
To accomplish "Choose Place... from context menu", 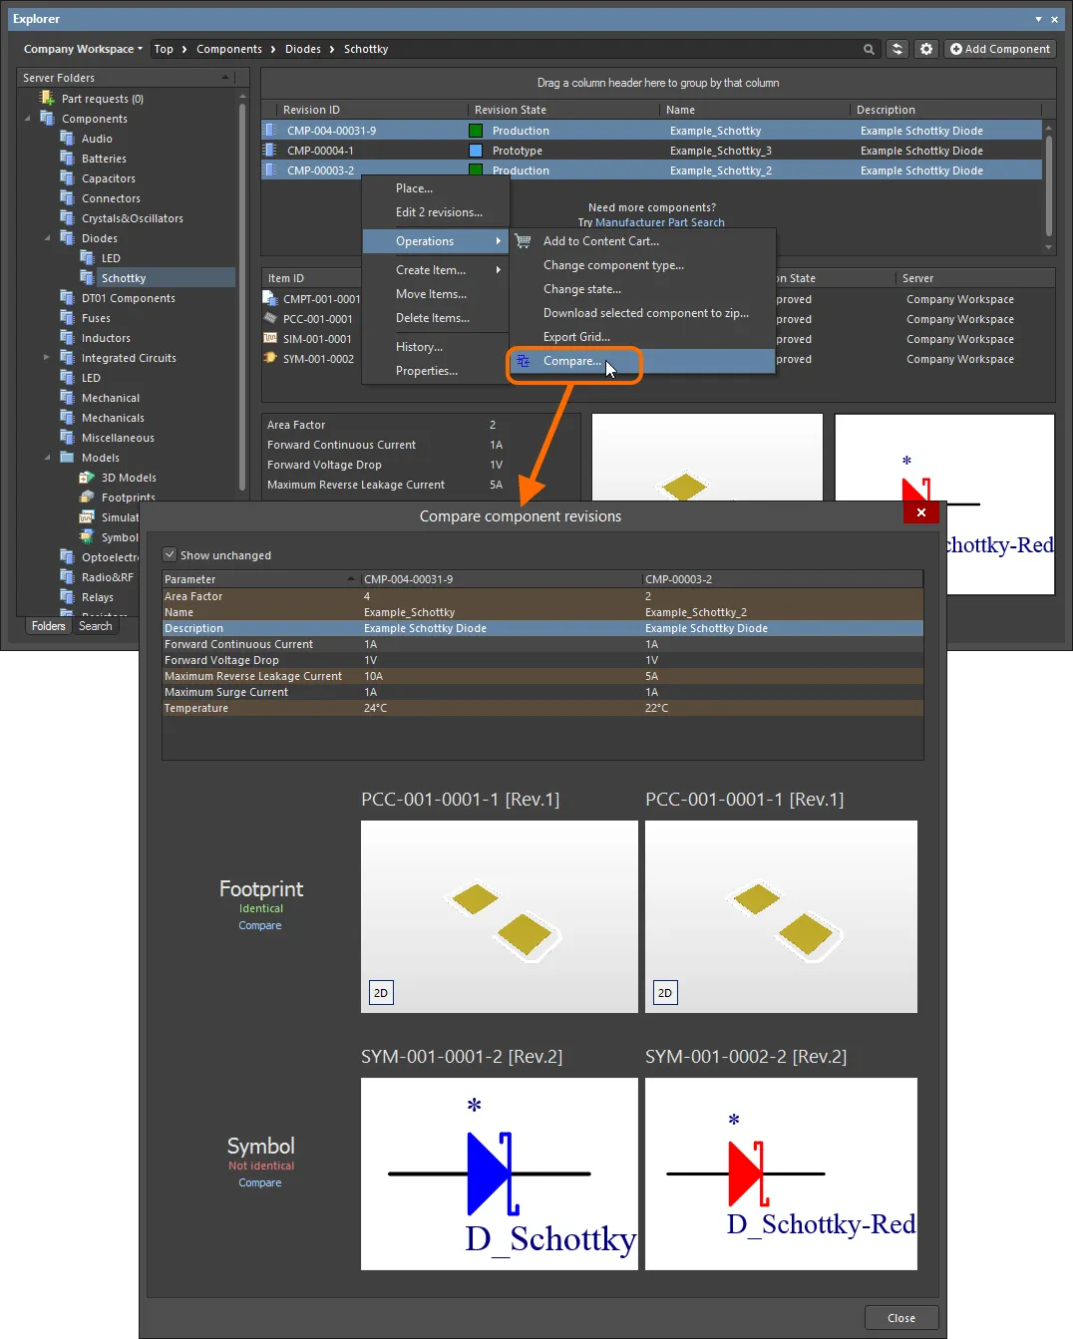I will coord(436,188).
